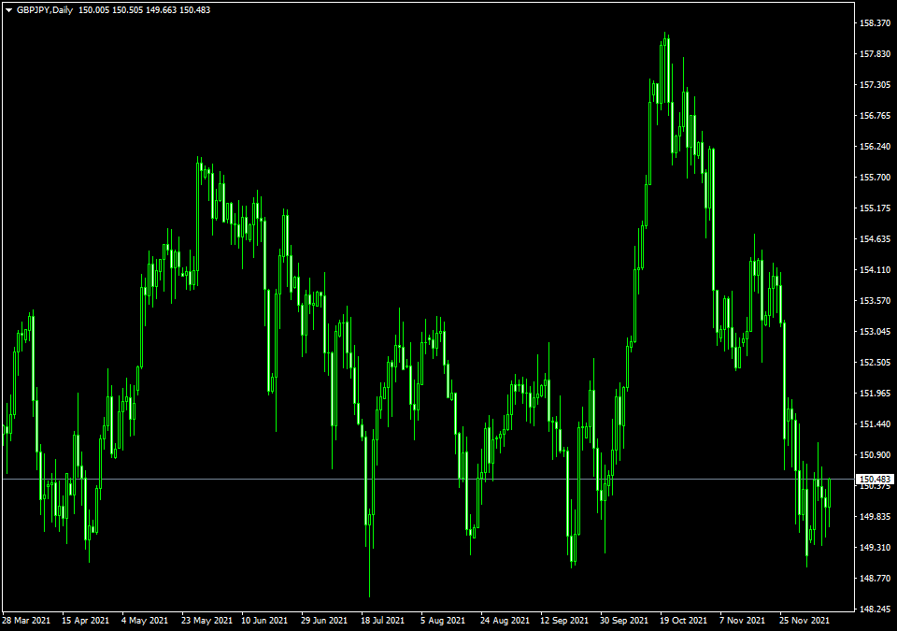Click the triangle arrow beside GBPJPY,Daily
This screenshot has width=897, height=631.
click(8, 10)
